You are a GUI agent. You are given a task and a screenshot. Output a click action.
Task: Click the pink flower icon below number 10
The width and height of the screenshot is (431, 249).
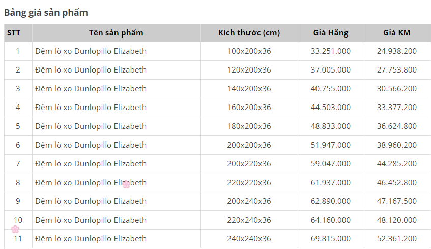pos(15,229)
